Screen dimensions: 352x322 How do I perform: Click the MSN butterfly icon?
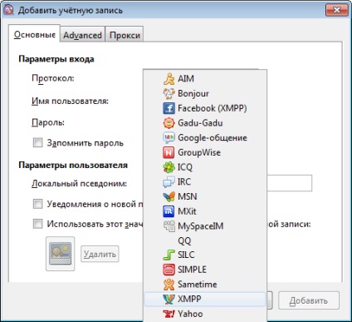click(x=169, y=196)
